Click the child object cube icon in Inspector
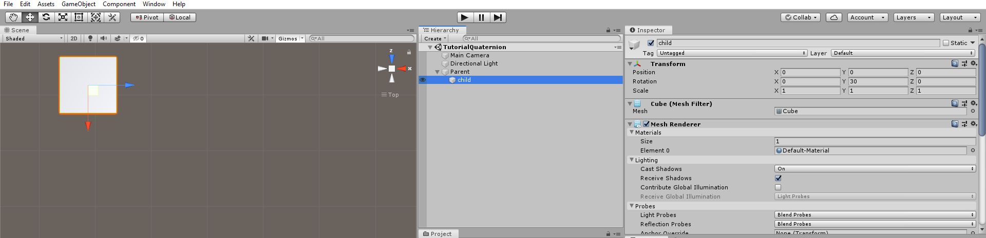This screenshot has width=986, height=238. (635, 45)
